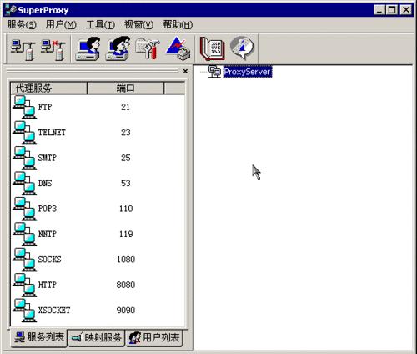The width and height of the screenshot is (417, 354).
Task: Close the SuperProxy window
Action: point(406,10)
